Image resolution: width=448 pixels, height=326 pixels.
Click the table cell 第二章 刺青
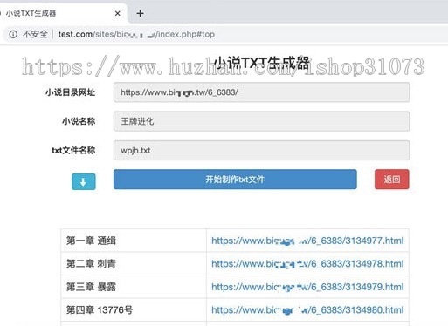click(134, 263)
